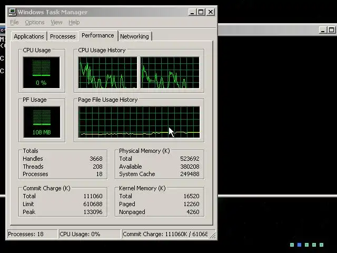Click Physical Memory Available 380208
This screenshot has width=337, height=253.
pos(190,167)
